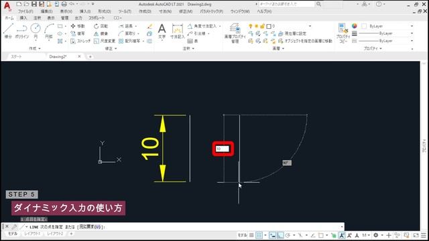Open the ByLayer lineweight dropdown

[x=412, y=33]
